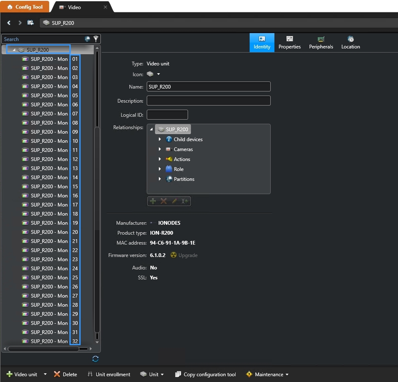Expand the Child devices node
The height and width of the screenshot is (382, 398).
click(160, 139)
